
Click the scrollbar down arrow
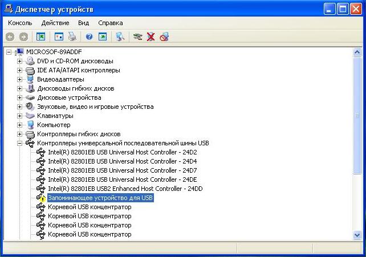point(357,235)
